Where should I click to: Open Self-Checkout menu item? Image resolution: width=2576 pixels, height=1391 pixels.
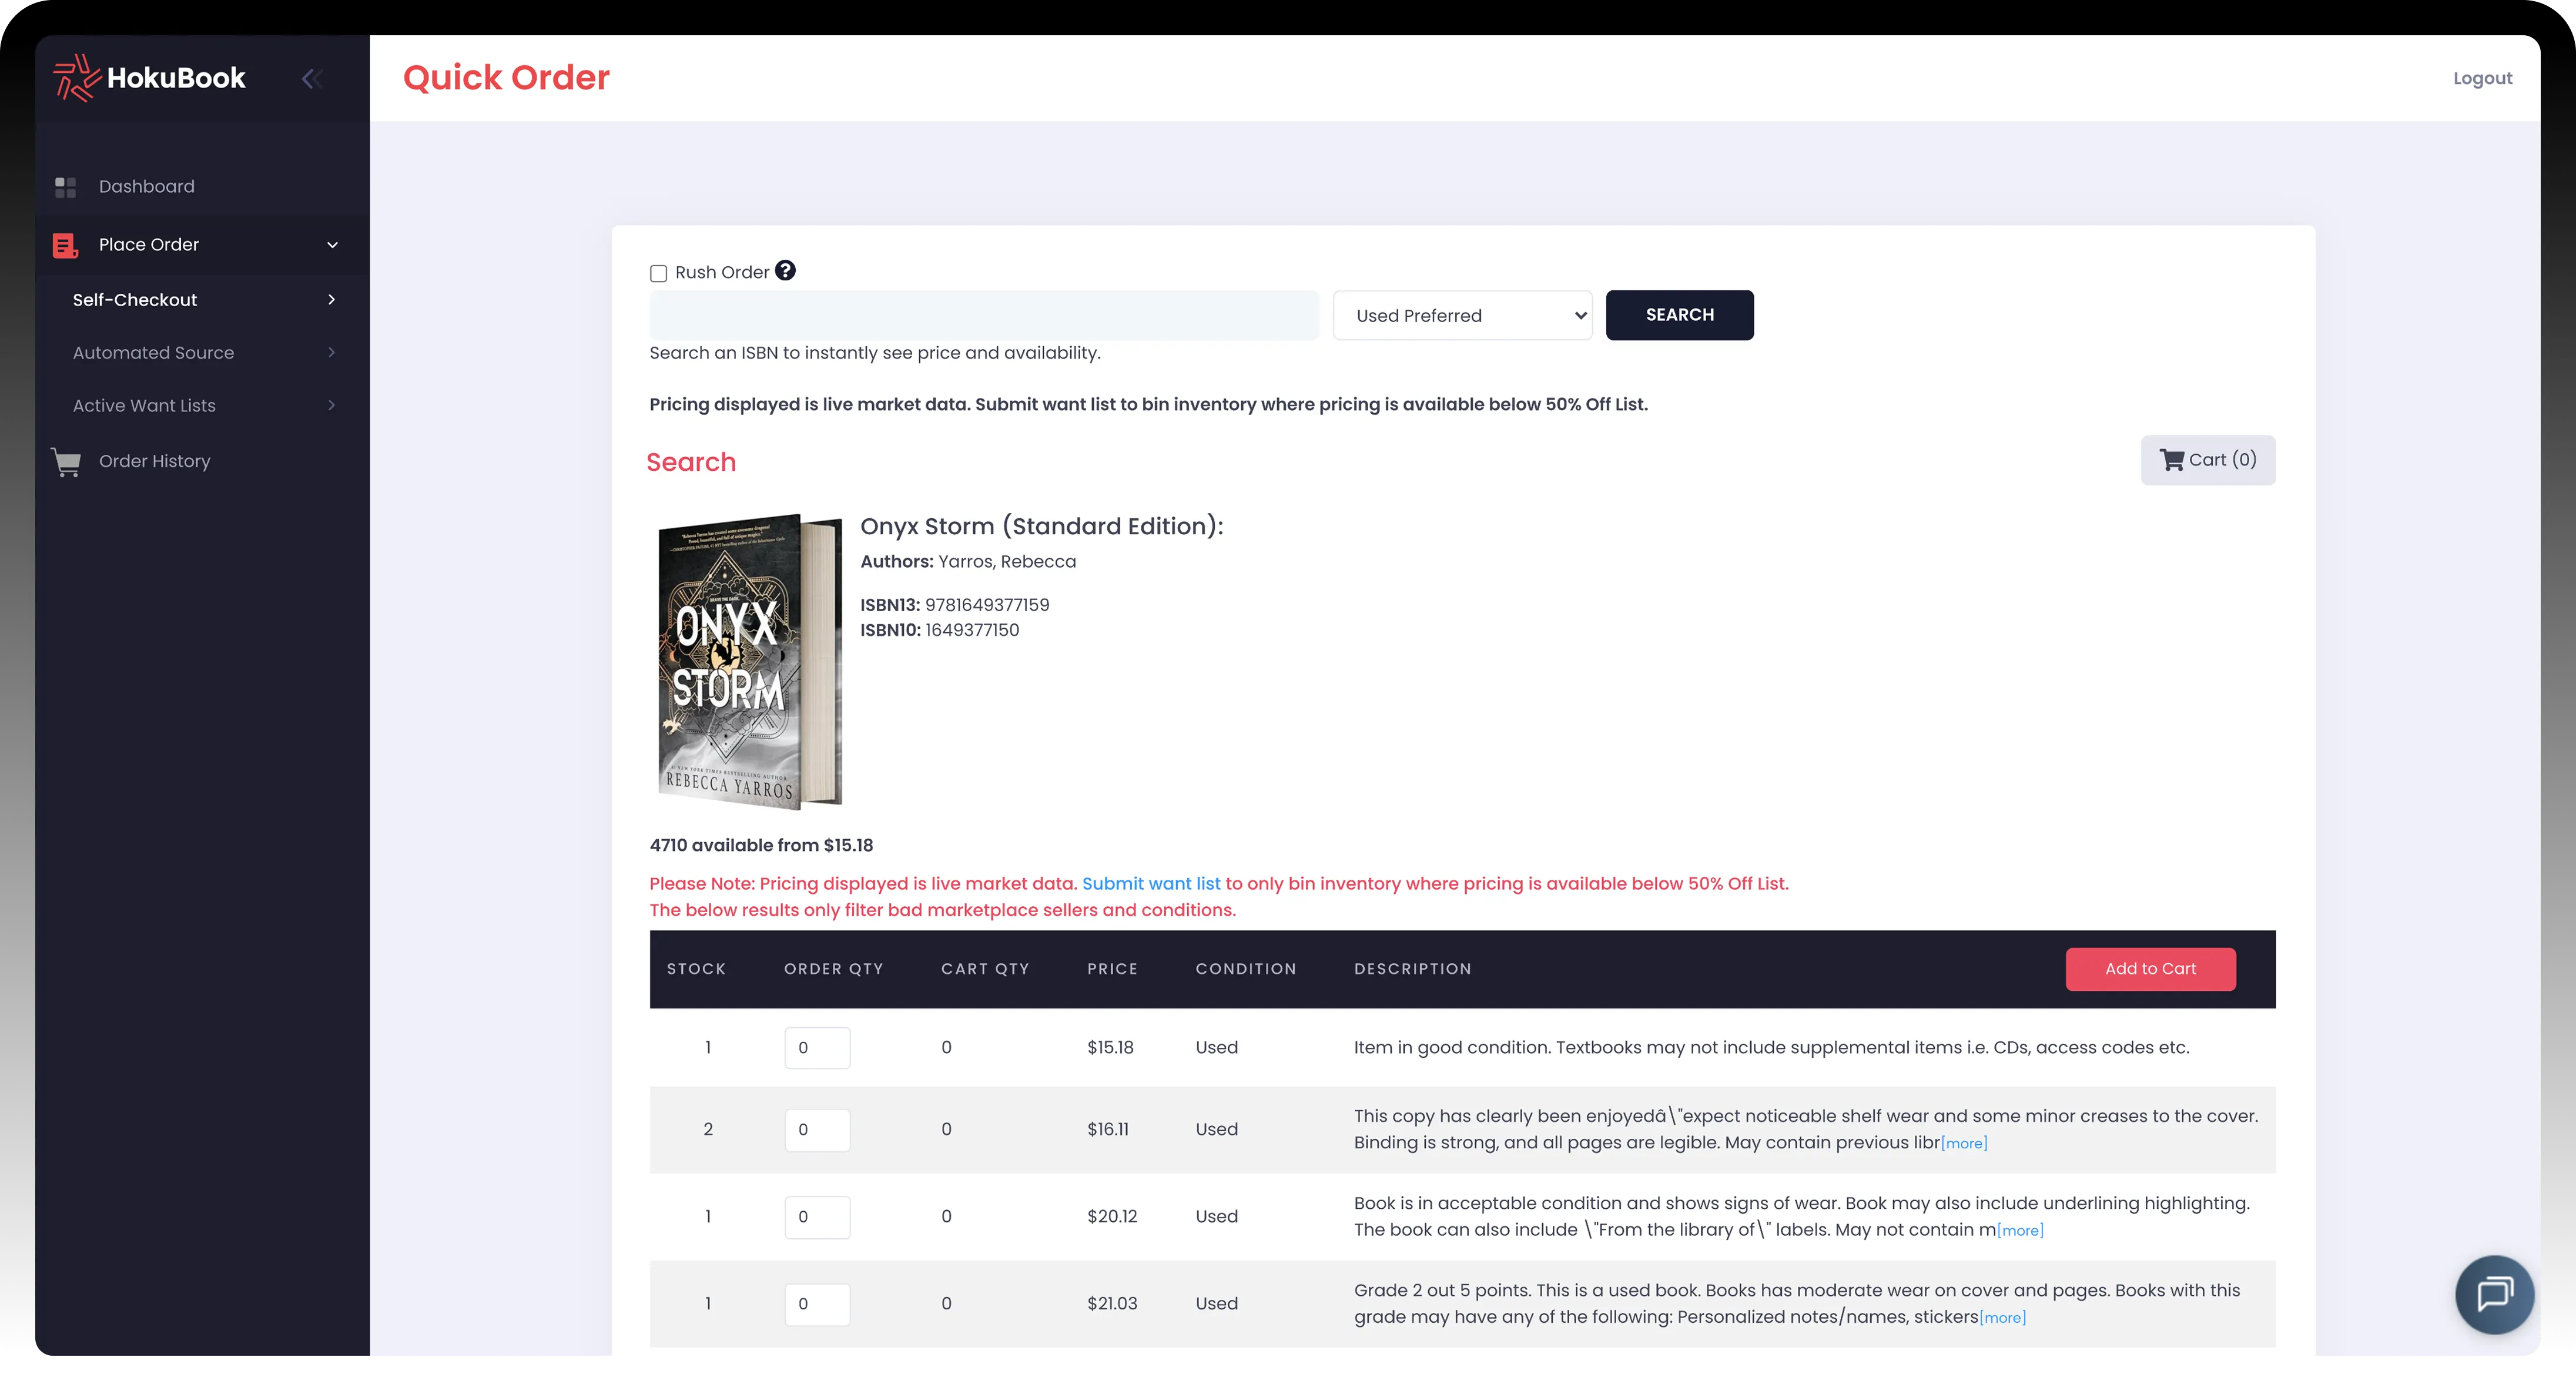135,300
